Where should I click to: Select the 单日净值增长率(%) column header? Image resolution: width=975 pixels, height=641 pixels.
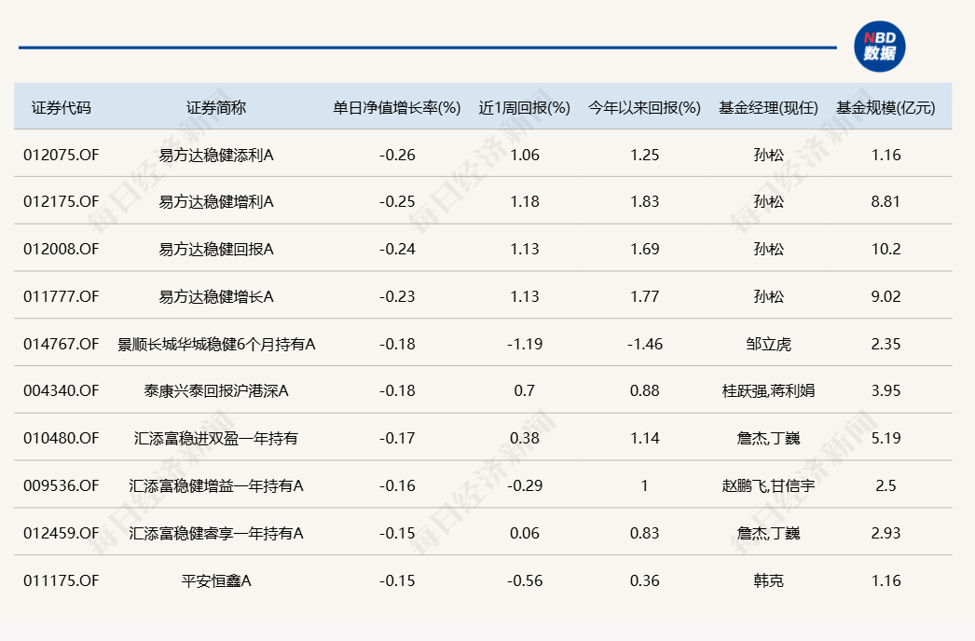pos(397,107)
